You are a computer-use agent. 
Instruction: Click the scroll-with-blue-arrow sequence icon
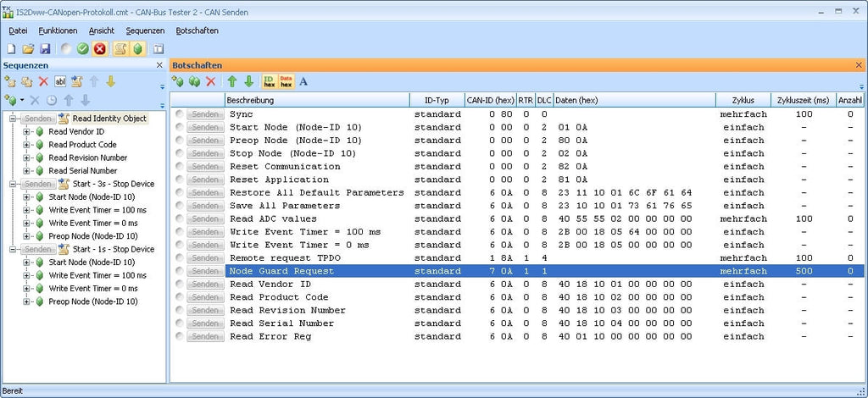coord(77,82)
